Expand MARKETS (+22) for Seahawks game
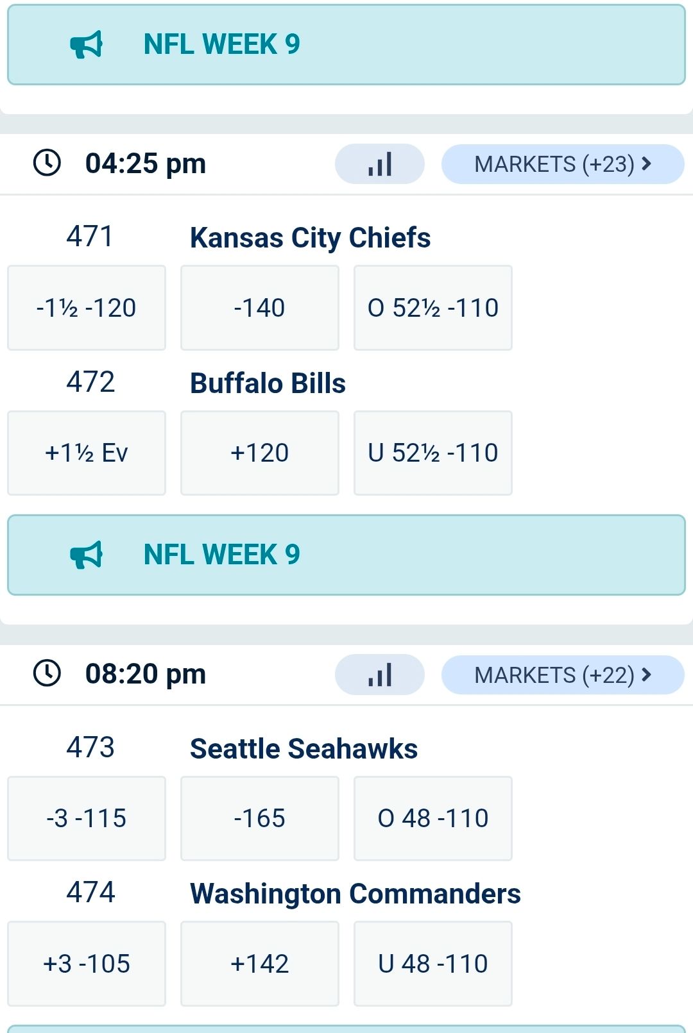 click(x=562, y=675)
